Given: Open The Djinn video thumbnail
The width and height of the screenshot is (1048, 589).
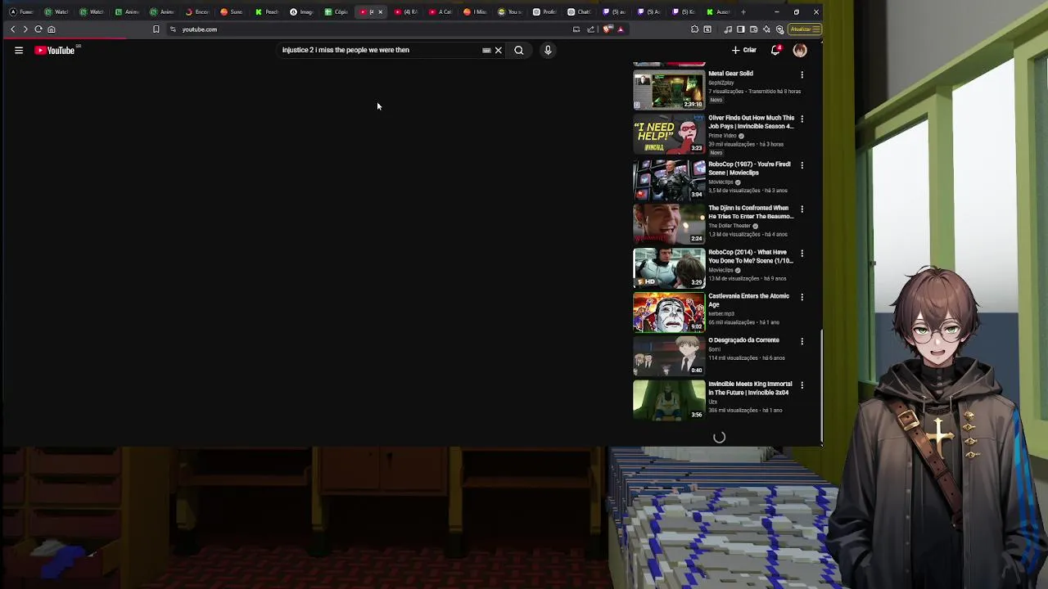Looking at the screenshot, I should [669, 223].
